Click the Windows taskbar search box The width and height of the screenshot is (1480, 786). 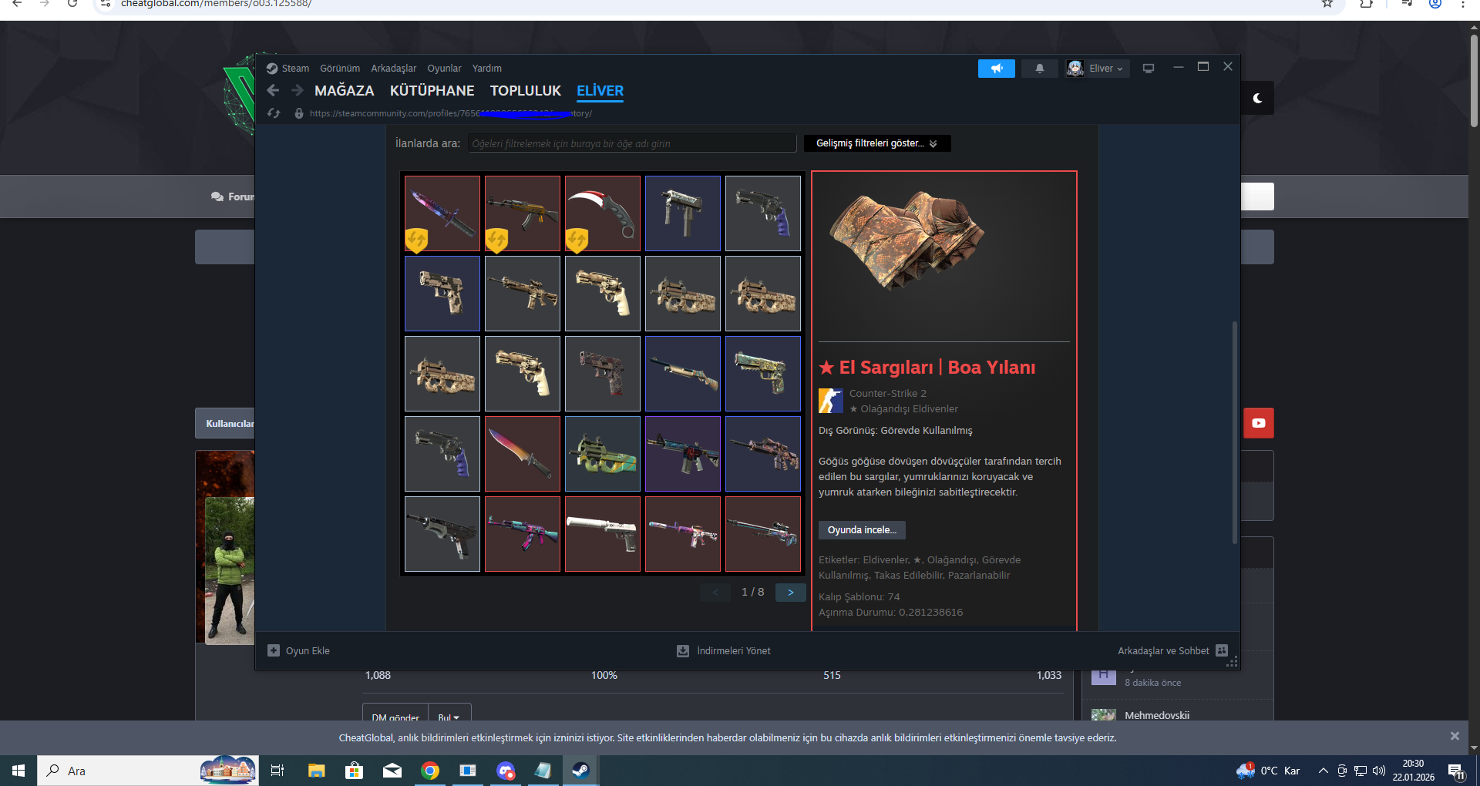tap(147, 771)
